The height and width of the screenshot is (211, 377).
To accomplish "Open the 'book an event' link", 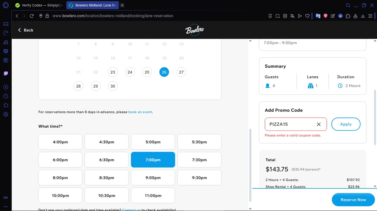I will point(140,112).
